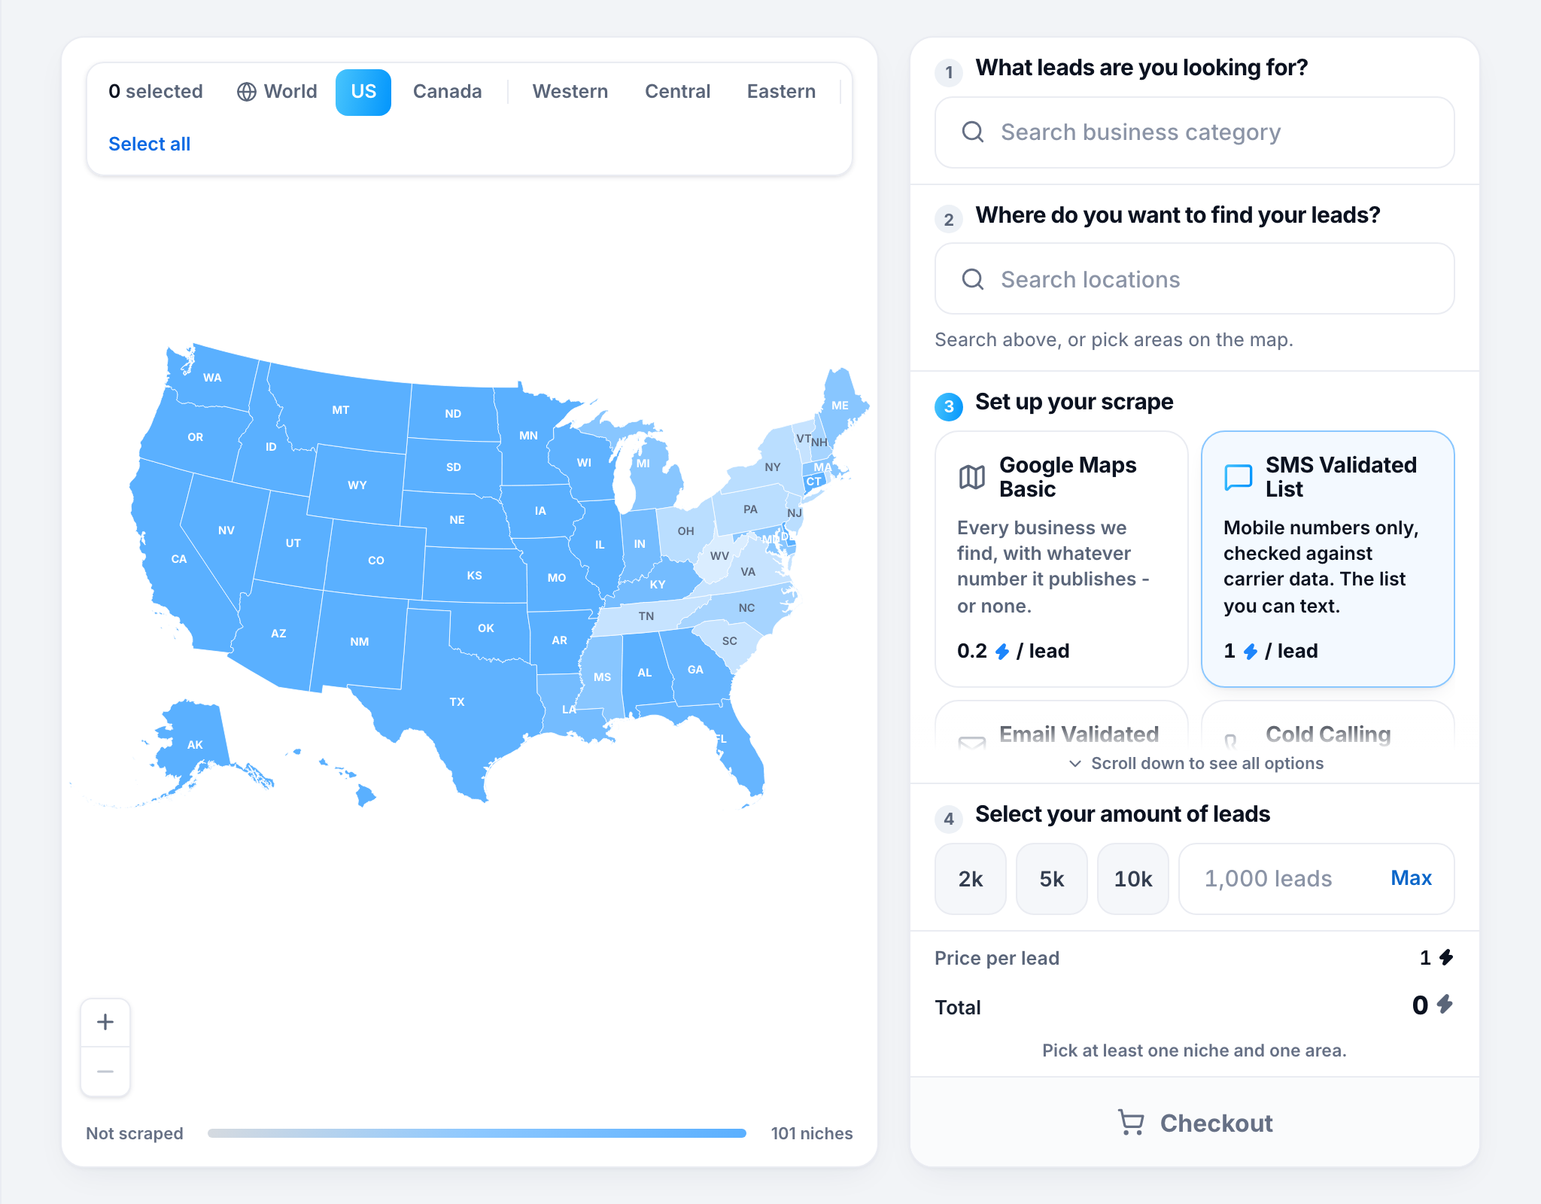
Task: Click the globe icon next to World
Action: pyautogui.click(x=247, y=92)
